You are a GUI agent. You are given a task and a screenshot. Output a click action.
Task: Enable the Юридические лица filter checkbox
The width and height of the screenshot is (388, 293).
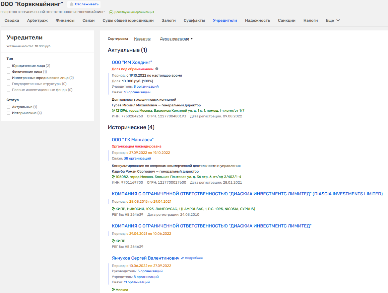point(8,66)
